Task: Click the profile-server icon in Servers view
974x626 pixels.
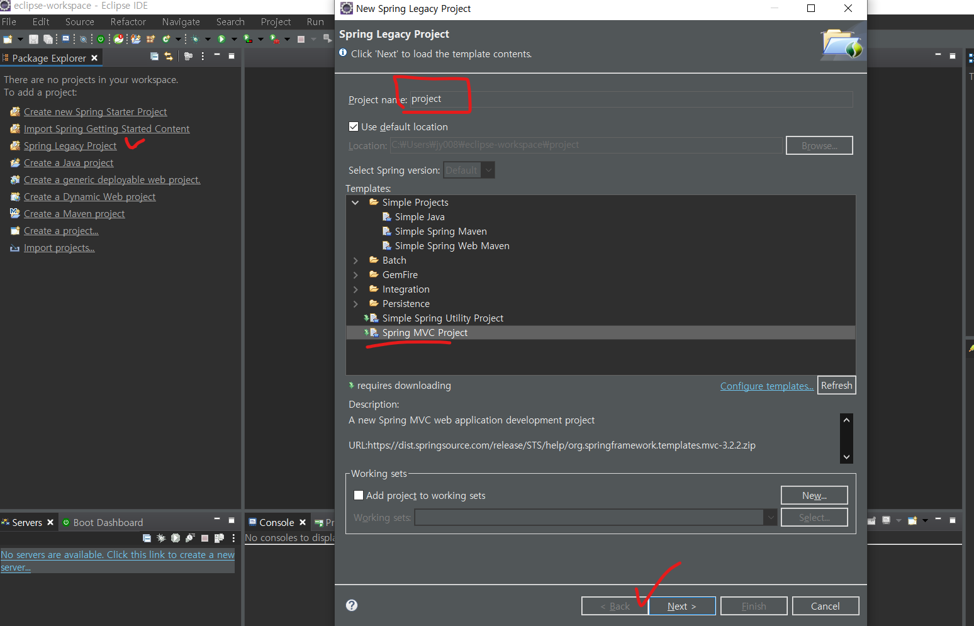Action: point(190,538)
